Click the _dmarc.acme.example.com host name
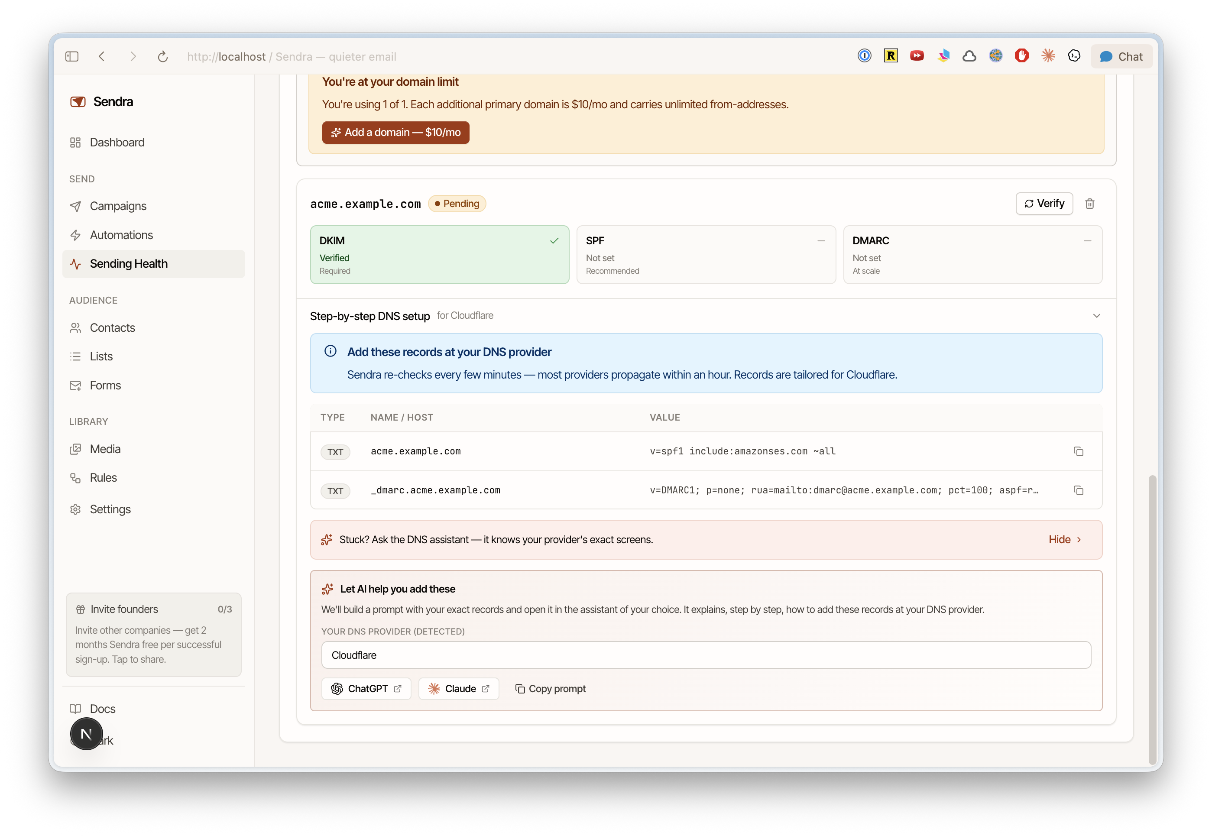The image size is (1212, 836). (x=435, y=491)
